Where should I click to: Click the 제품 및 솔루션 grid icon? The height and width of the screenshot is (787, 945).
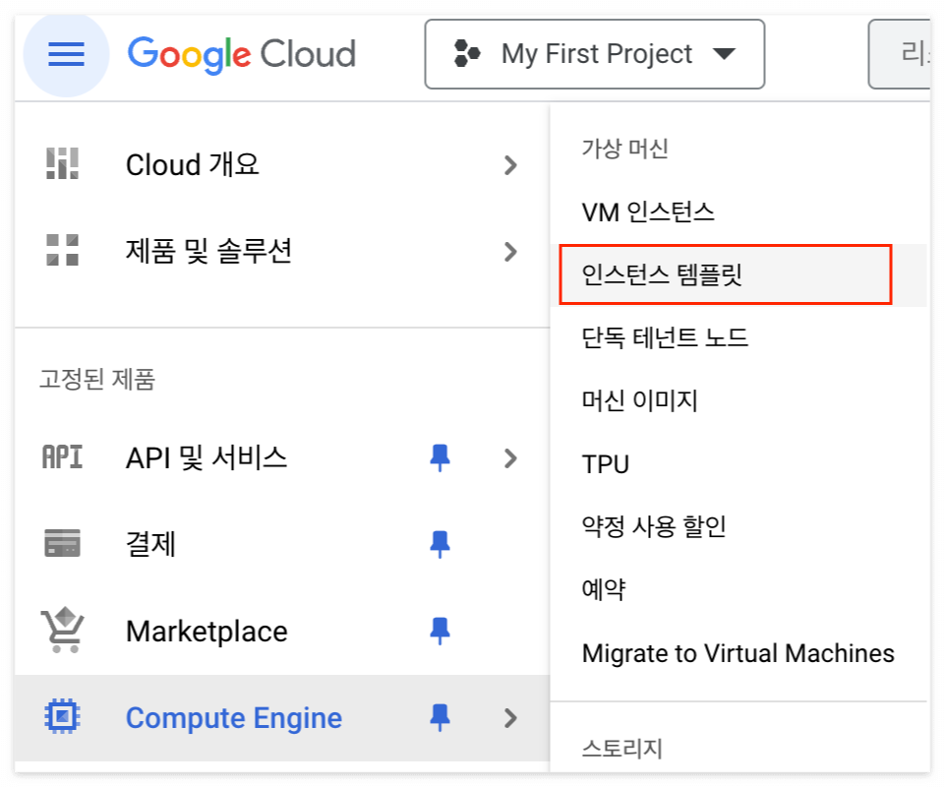(63, 250)
